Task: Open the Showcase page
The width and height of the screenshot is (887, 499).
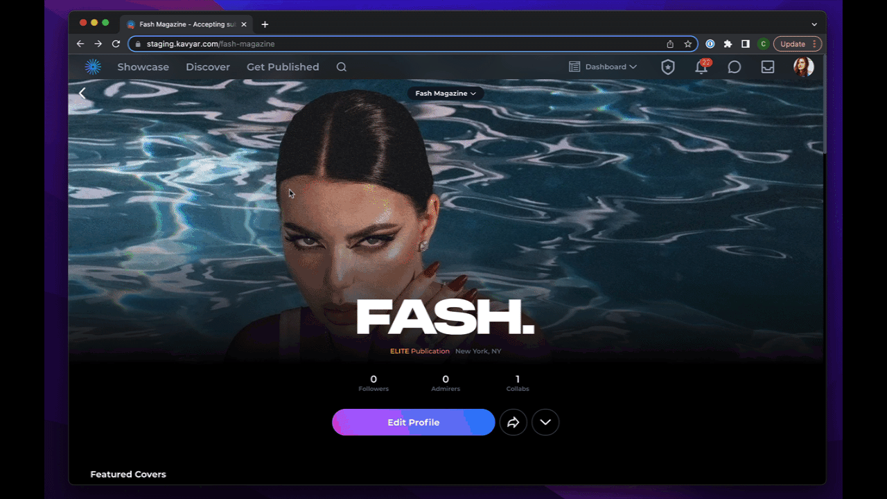Action: point(143,67)
